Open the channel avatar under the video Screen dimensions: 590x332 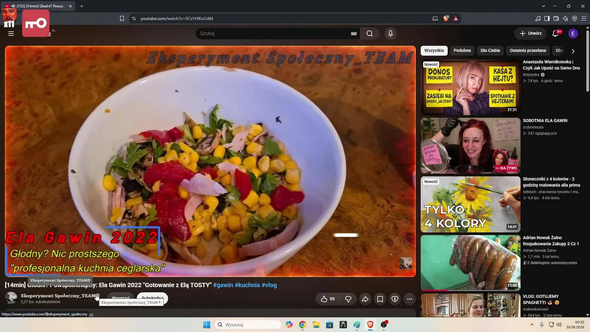point(11,298)
